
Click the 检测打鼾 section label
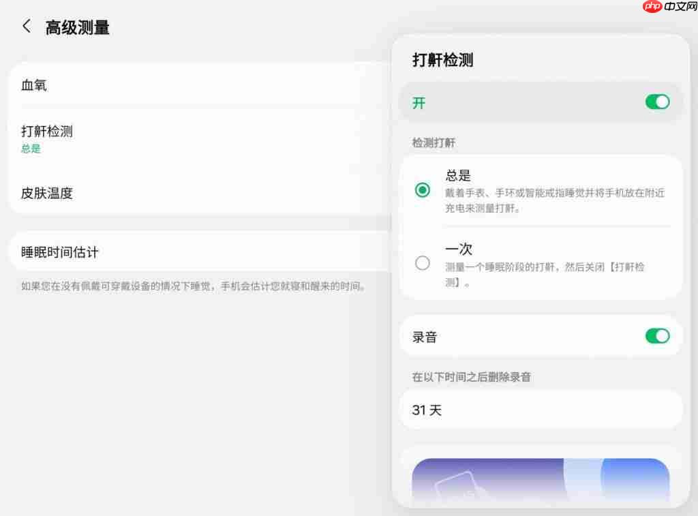[x=434, y=143]
